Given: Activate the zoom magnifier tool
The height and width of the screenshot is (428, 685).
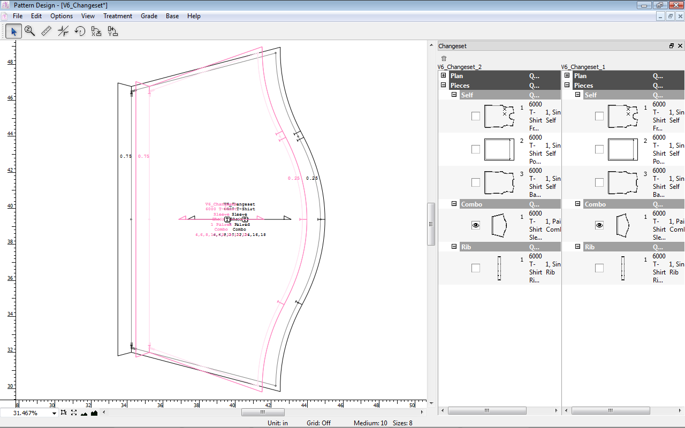Looking at the screenshot, I should (30, 32).
